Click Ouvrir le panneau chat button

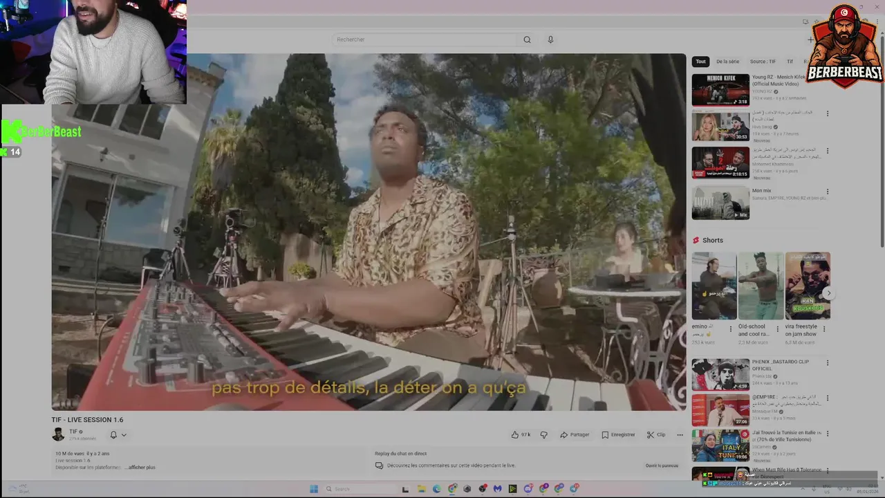pos(662,465)
